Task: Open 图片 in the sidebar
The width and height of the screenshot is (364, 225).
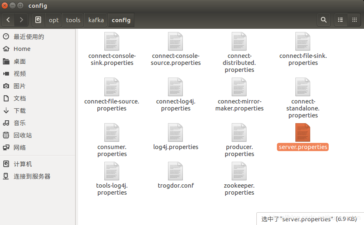Action: coord(38,86)
